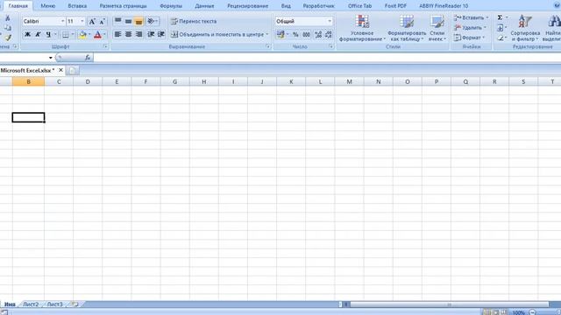
Task: Increase decimal places icon
Action: 318,35
